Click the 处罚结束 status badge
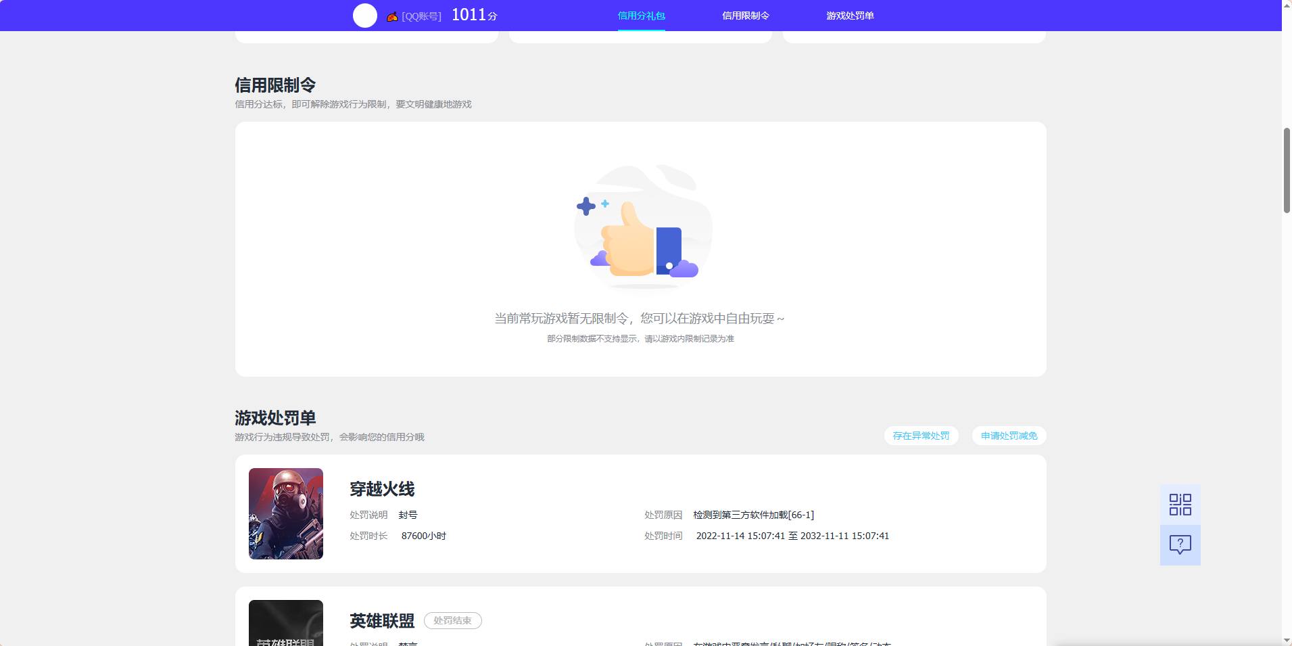This screenshot has width=1292, height=646. pos(452,620)
